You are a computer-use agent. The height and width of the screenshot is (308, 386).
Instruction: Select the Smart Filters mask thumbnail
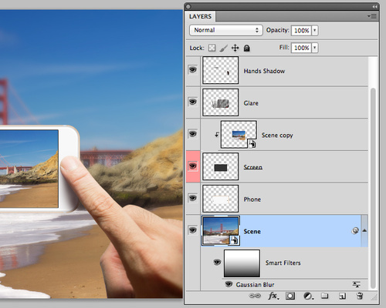pos(242,263)
